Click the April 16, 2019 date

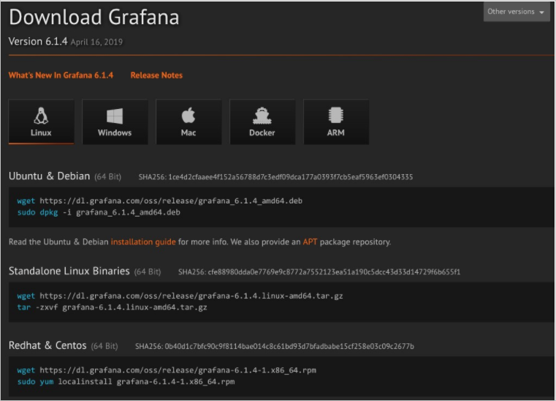pos(96,42)
